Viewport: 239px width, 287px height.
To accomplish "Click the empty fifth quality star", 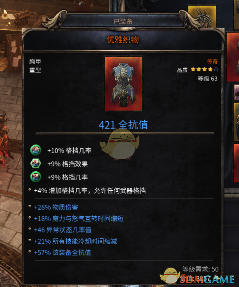I will point(216,69).
